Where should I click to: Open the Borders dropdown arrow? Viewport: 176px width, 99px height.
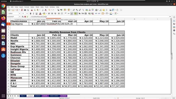(105, 13)
